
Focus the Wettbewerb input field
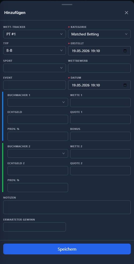pyautogui.click(x=99, y=68)
